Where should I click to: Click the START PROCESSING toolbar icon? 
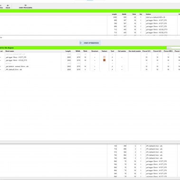point(26,7)
